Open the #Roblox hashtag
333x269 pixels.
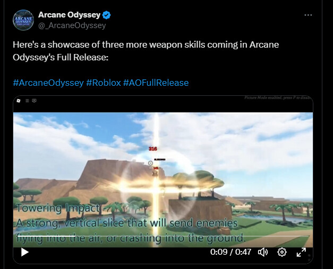104,83
